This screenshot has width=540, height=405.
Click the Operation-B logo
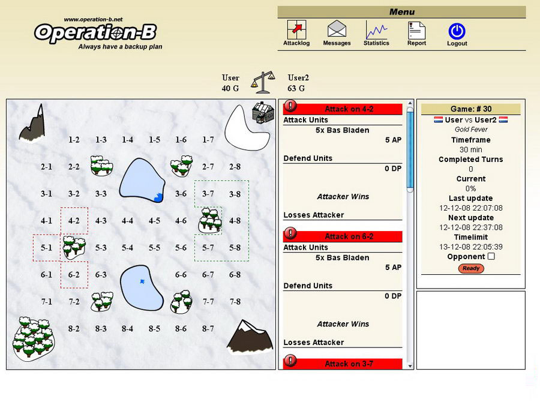pos(96,33)
